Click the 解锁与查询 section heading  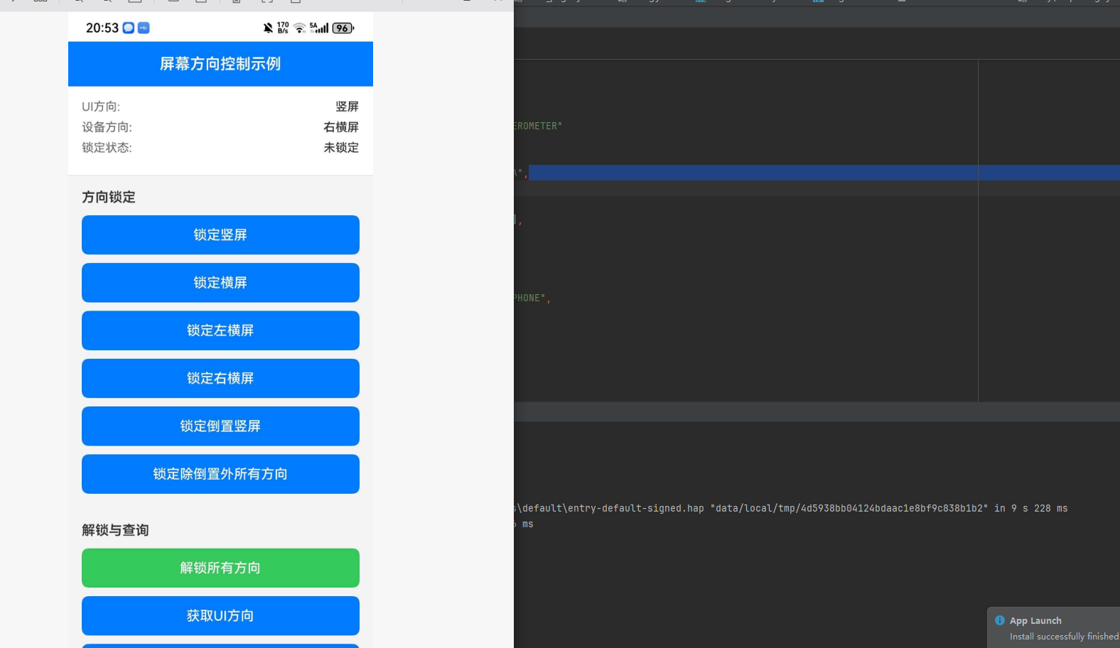(x=115, y=530)
